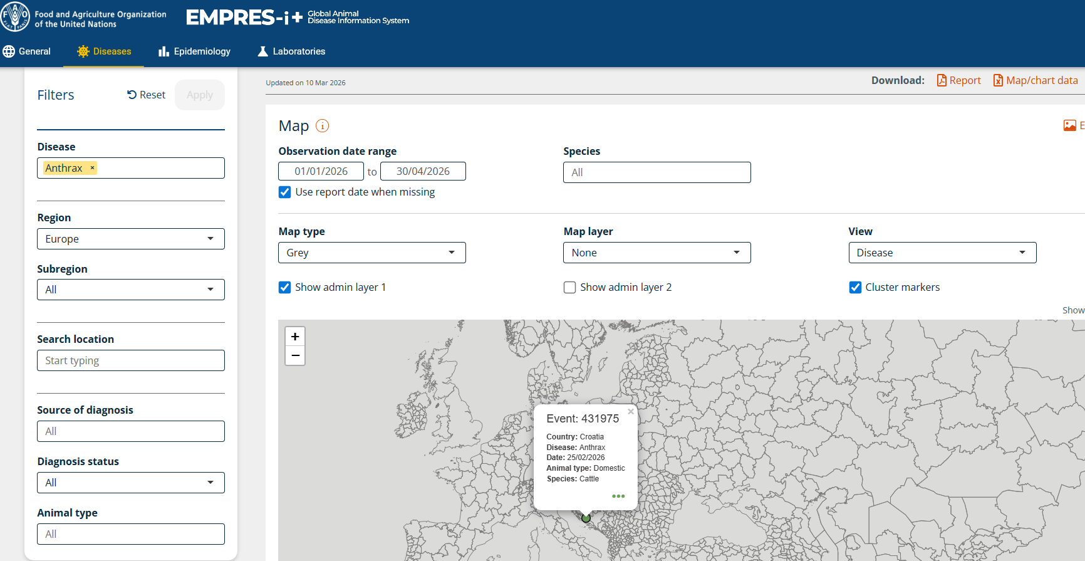The width and height of the screenshot is (1085, 561).
Task: Open the Region dropdown showing Europe
Action: pos(131,239)
